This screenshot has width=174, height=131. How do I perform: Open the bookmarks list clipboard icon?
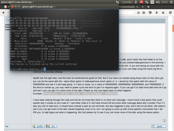point(144,13)
